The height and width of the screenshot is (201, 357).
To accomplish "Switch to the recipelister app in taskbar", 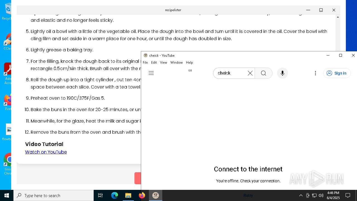I will tap(156, 195).
